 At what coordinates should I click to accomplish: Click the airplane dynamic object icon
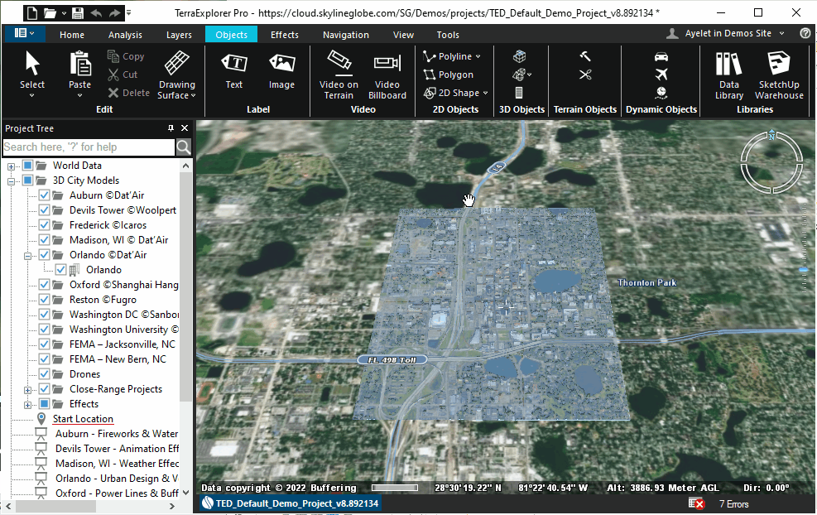661,75
